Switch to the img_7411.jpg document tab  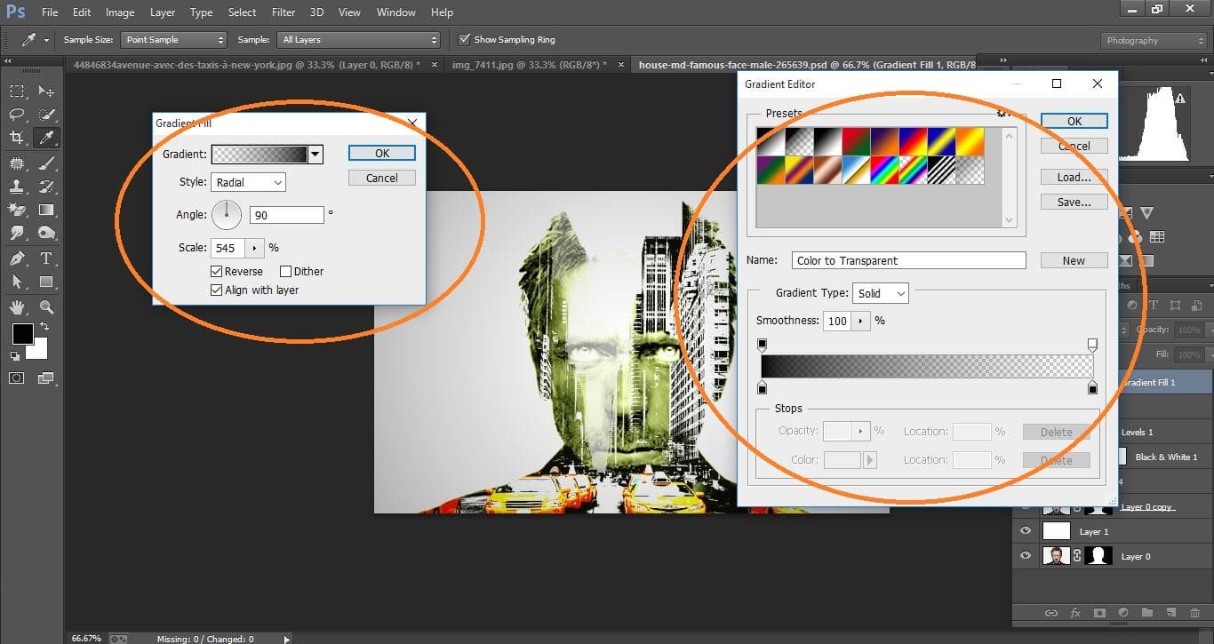[514, 64]
